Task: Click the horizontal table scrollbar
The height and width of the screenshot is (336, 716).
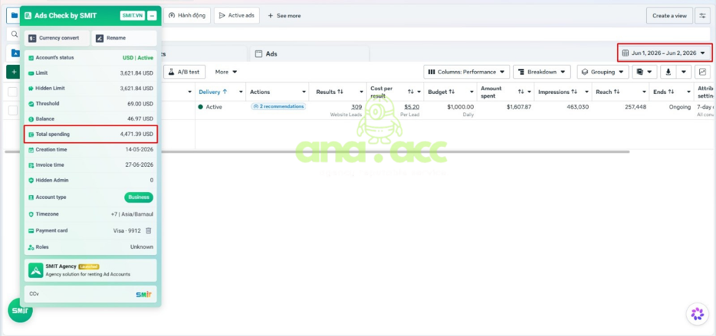Action: point(317,151)
